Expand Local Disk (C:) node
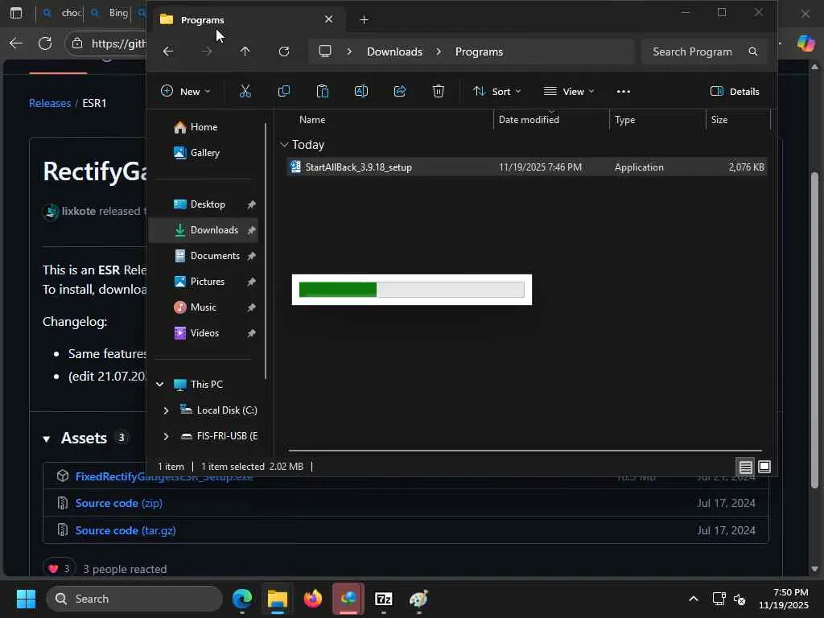The height and width of the screenshot is (618, 824). point(166,410)
